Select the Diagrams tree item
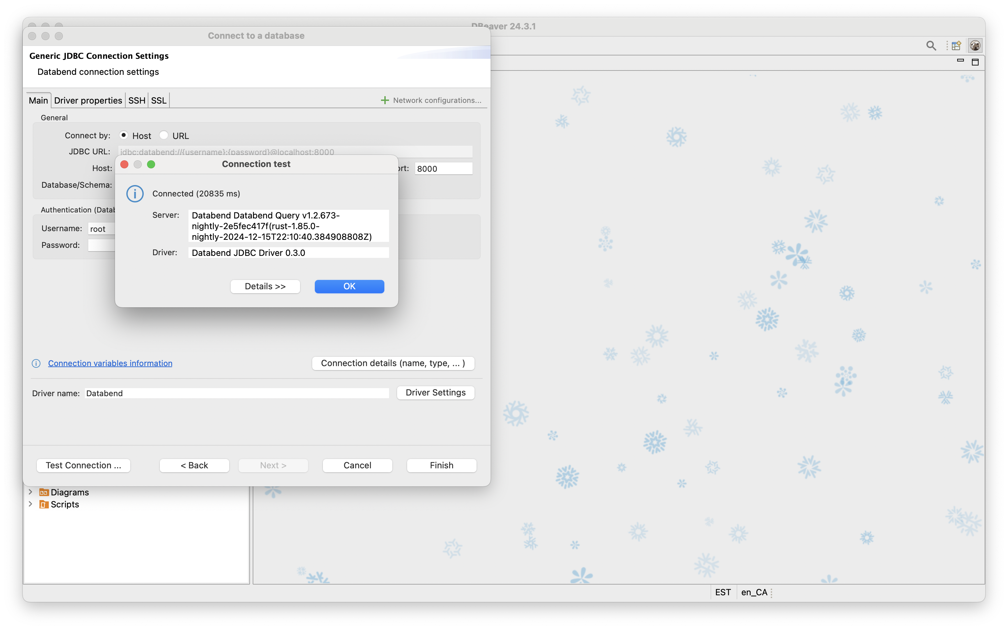 70,492
